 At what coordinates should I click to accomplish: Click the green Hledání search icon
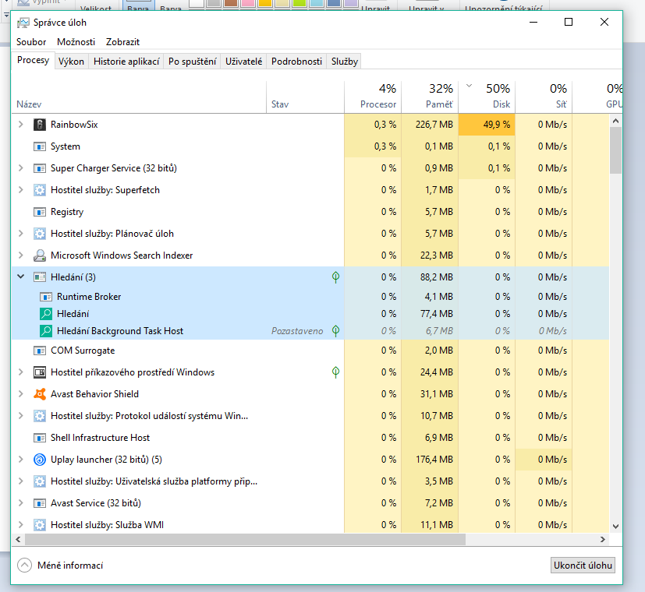[x=46, y=314]
